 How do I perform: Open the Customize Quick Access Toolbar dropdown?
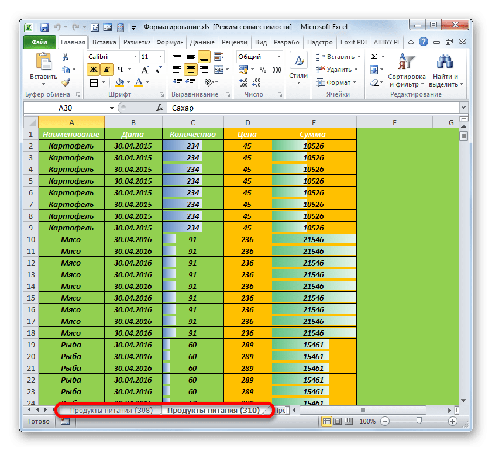[133, 27]
